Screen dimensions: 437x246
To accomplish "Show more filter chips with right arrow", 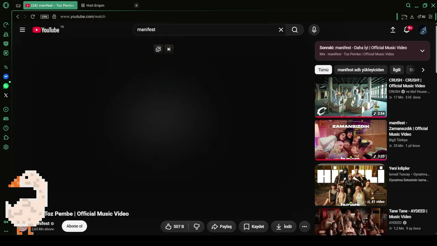I will 423,70.
